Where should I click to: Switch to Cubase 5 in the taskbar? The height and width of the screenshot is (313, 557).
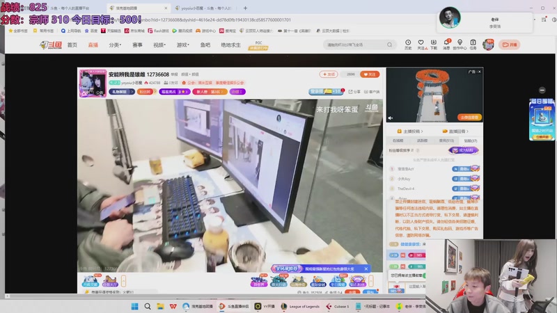coord(338,306)
